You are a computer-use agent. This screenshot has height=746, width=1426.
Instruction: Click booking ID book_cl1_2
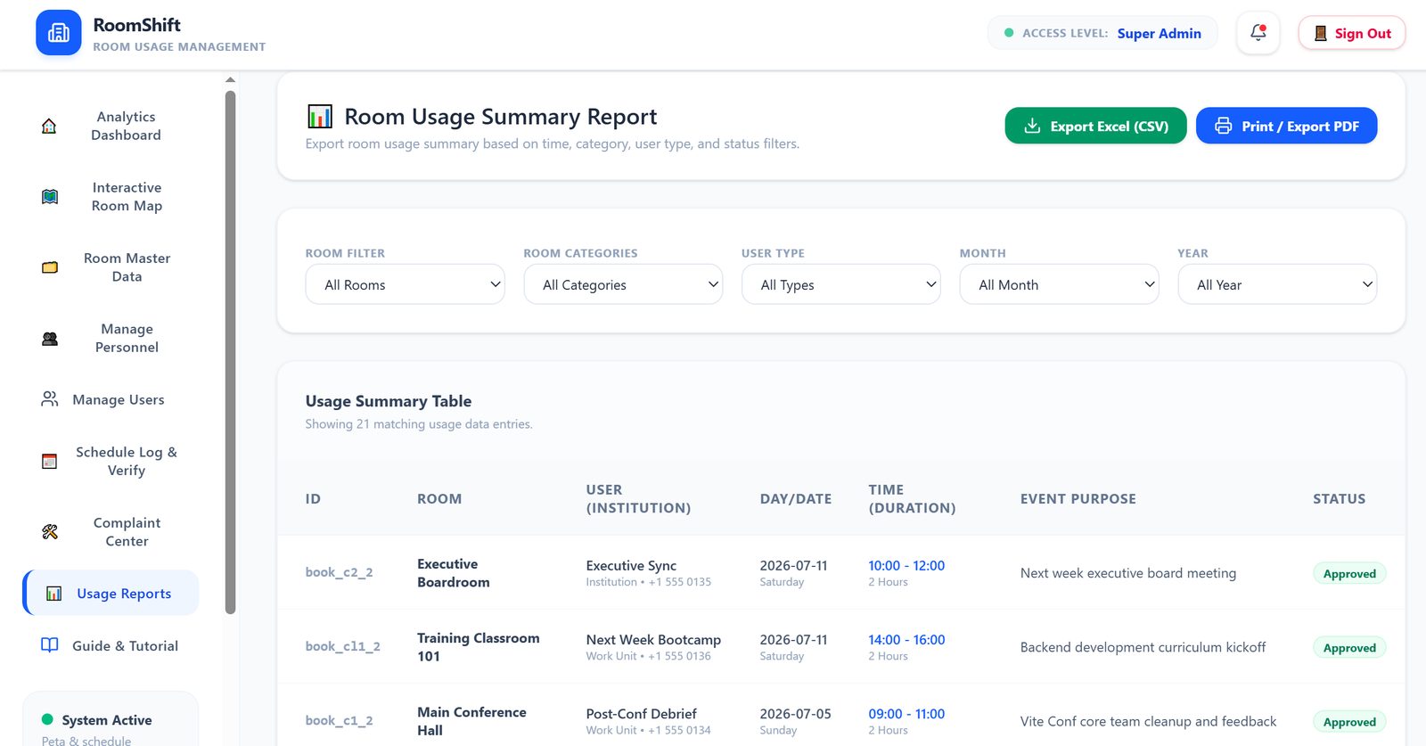tap(342, 646)
